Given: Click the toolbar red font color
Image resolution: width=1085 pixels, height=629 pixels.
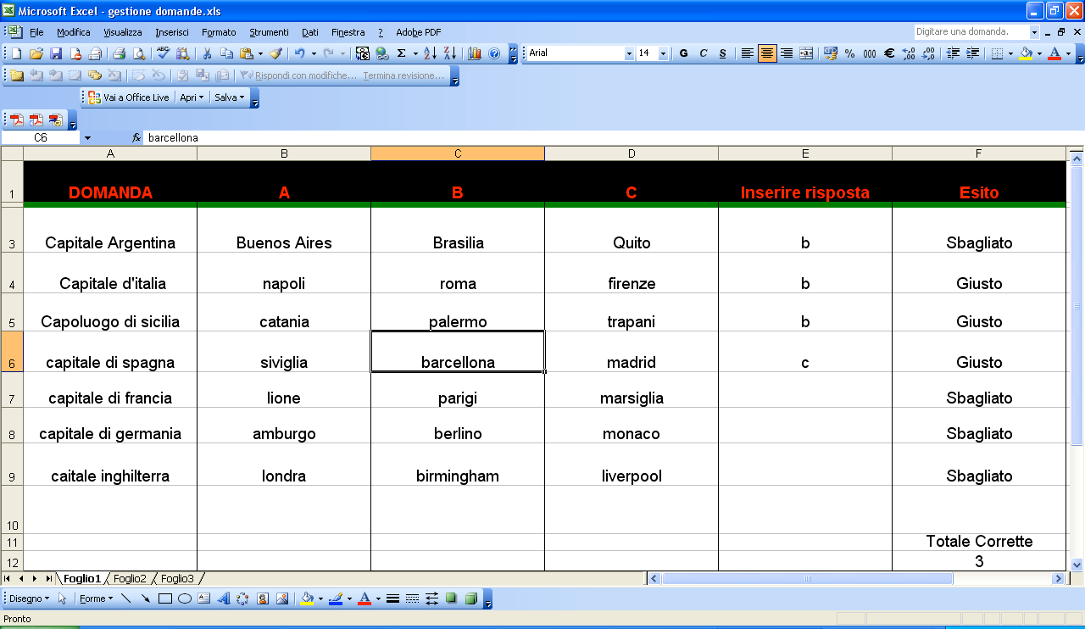Looking at the screenshot, I should pos(1054,53).
